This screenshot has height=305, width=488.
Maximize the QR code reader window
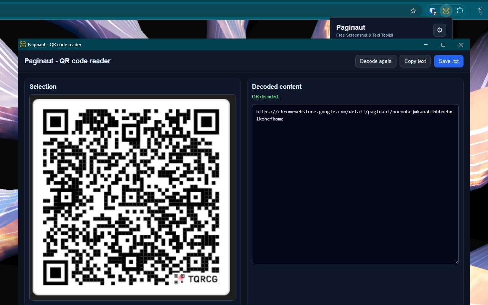(x=443, y=45)
